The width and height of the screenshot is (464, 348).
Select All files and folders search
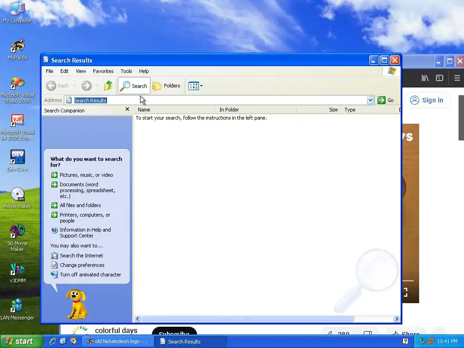click(76, 205)
